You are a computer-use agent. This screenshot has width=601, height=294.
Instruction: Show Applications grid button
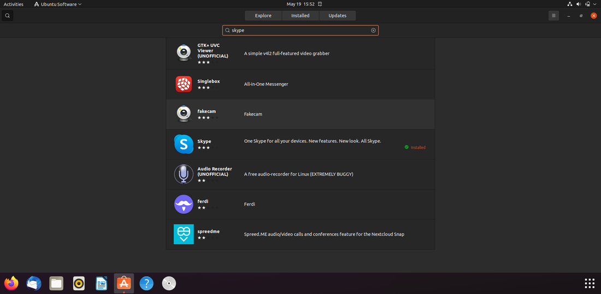[x=590, y=283]
